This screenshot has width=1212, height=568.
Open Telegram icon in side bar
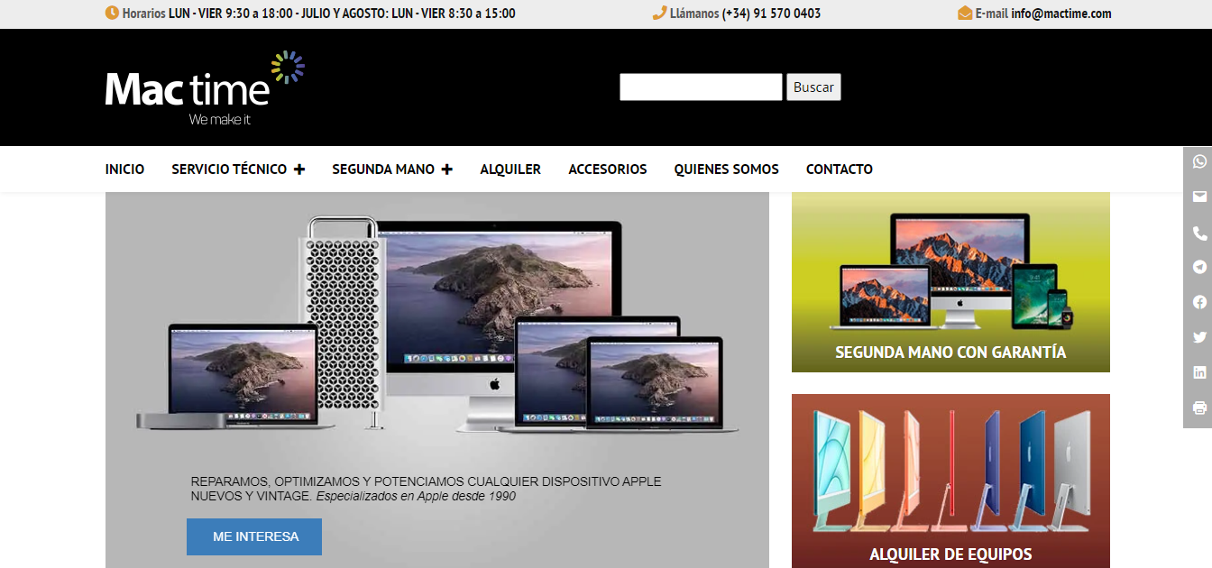click(1199, 267)
